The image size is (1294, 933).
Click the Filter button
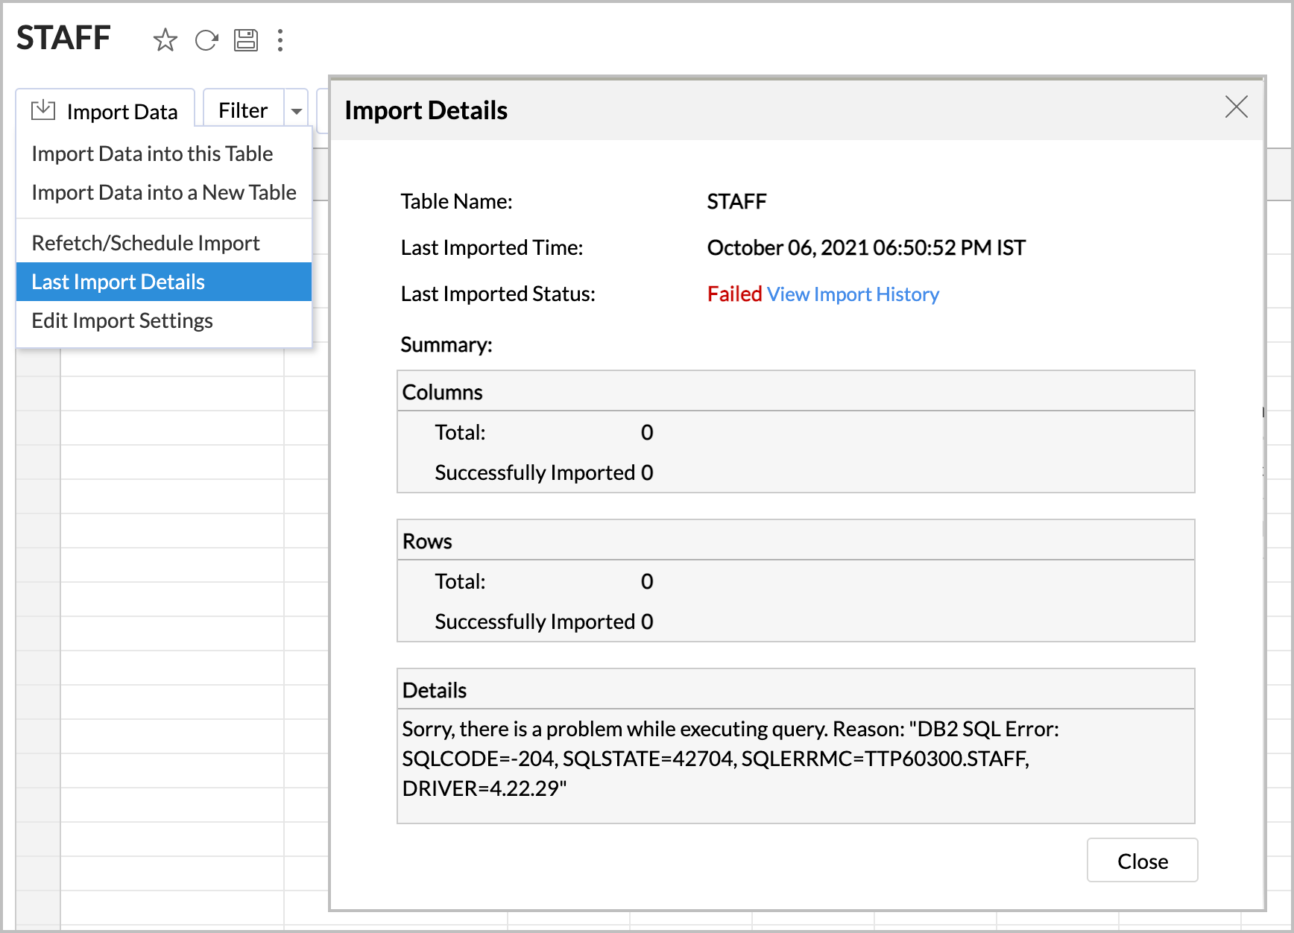(x=243, y=111)
